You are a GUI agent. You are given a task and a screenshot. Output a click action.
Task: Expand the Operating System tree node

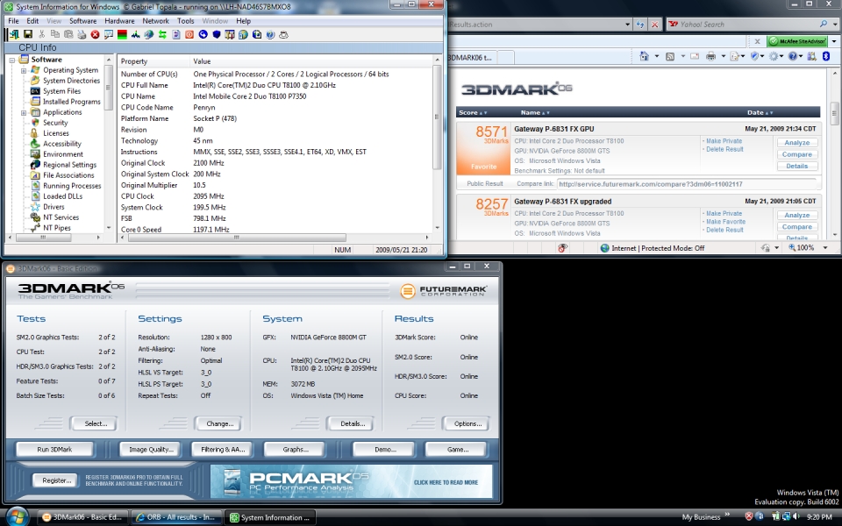point(24,70)
